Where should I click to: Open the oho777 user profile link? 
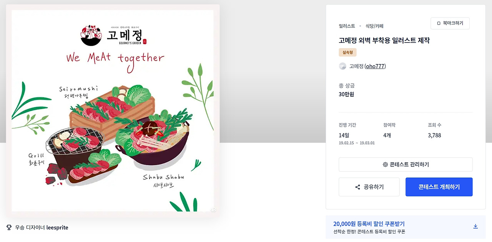[375, 66]
